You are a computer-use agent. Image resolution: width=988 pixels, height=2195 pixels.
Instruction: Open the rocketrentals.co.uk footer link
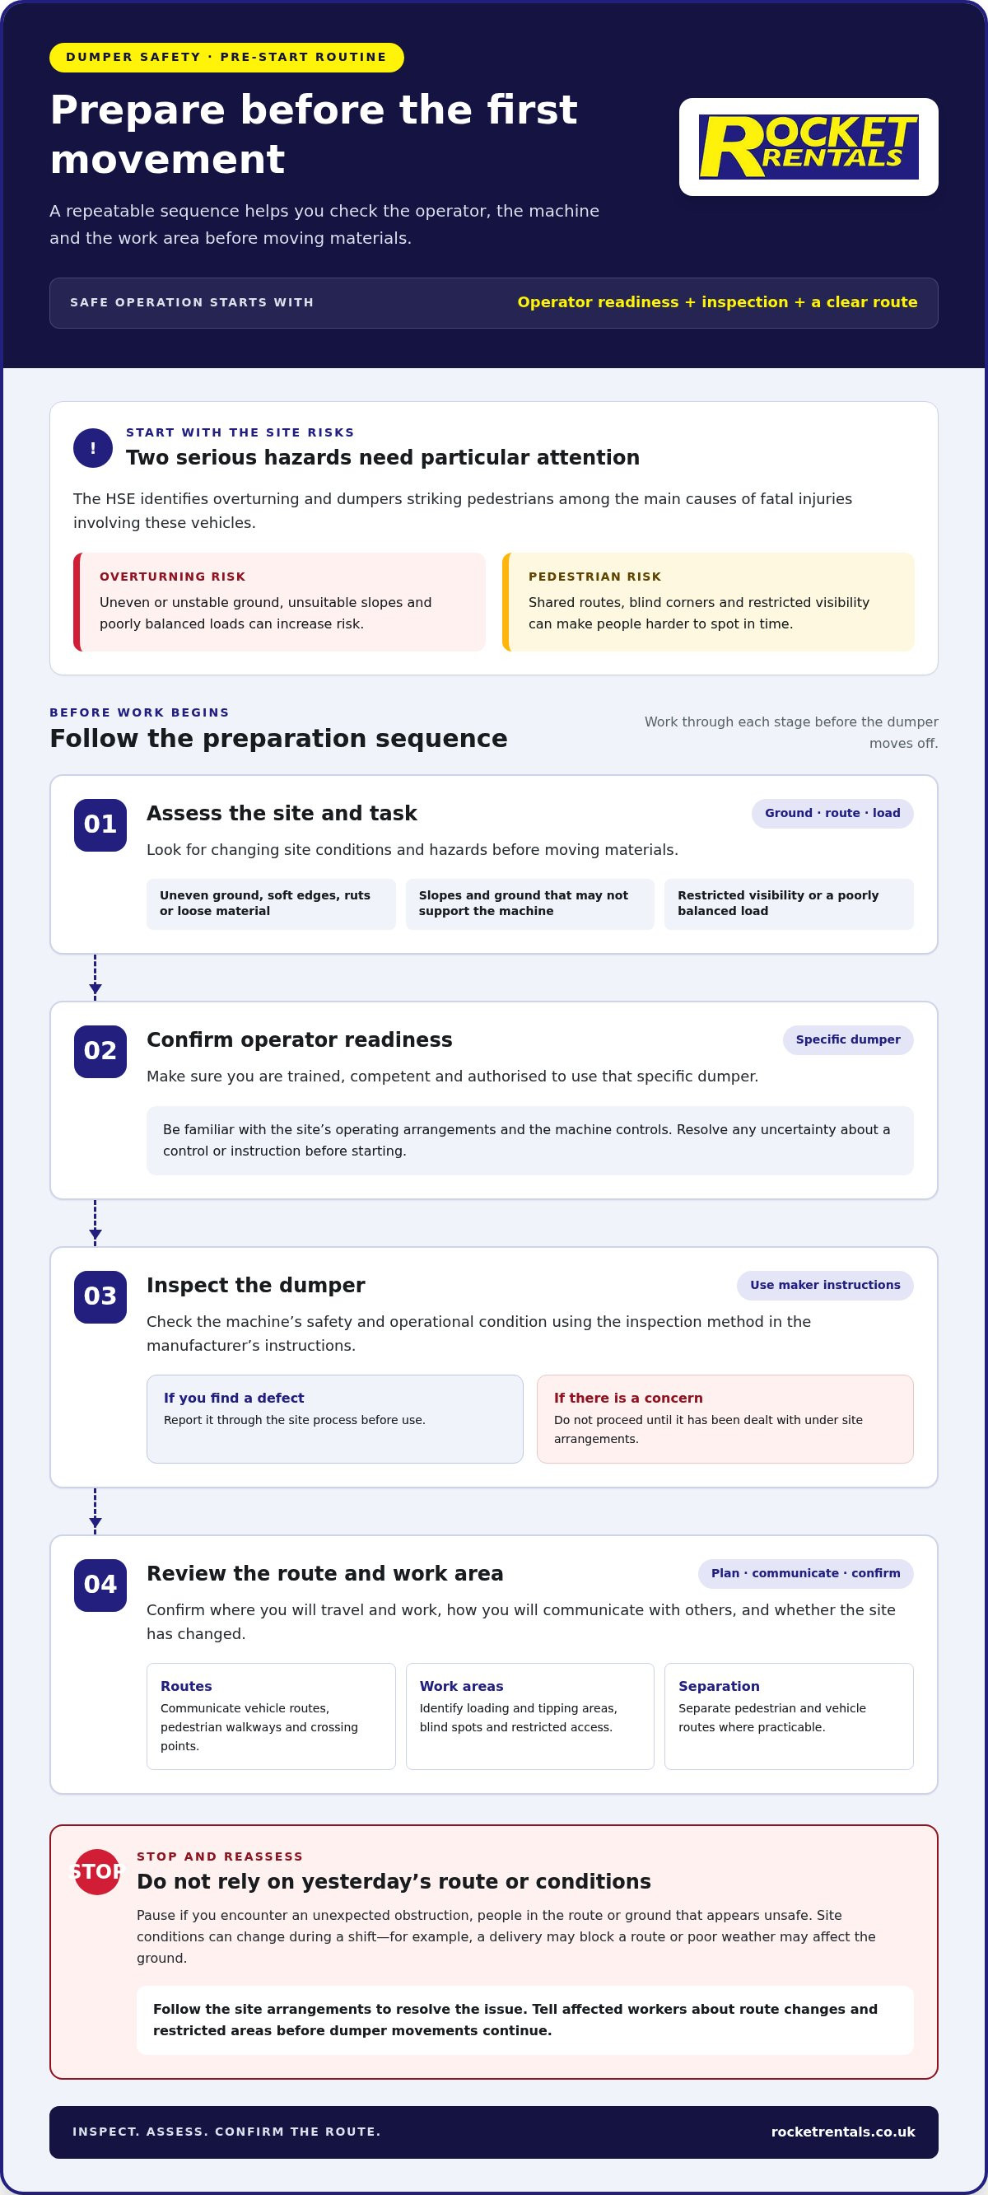pyautogui.click(x=843, y=2132)
